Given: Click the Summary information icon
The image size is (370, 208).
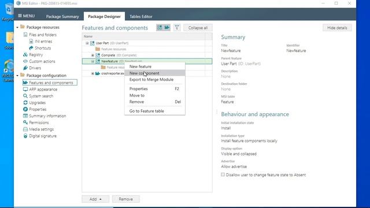Looking at the screenshot, I should coord(25,116).
